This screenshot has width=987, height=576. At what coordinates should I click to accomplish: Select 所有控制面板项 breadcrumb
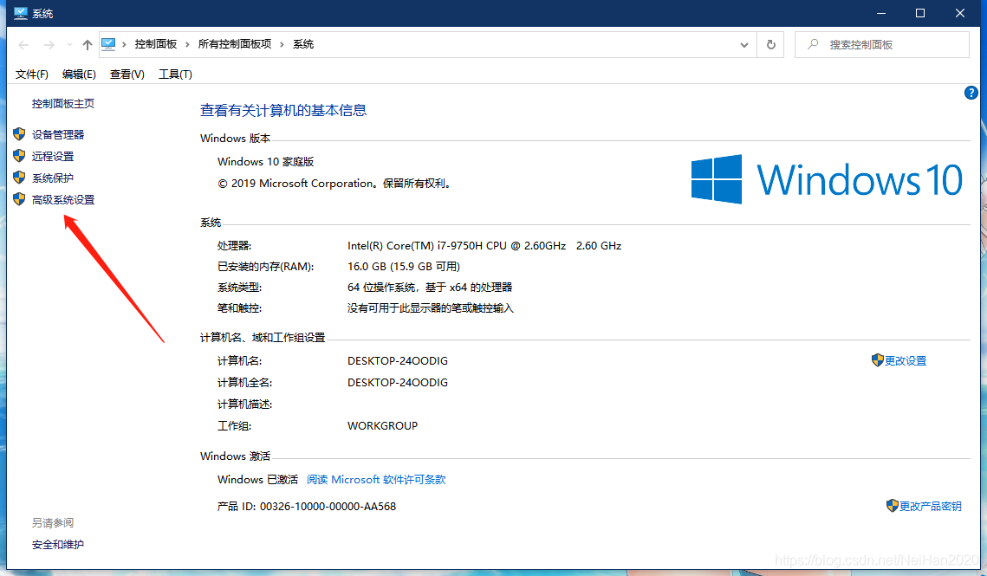point(235,44)
